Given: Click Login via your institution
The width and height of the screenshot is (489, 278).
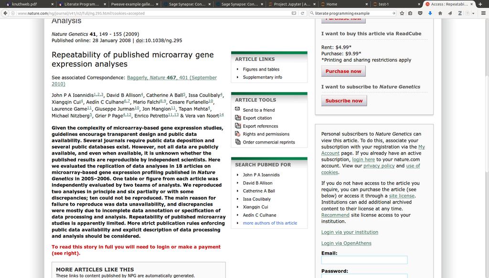Looking at the screenshot, I should coord(350,232).
